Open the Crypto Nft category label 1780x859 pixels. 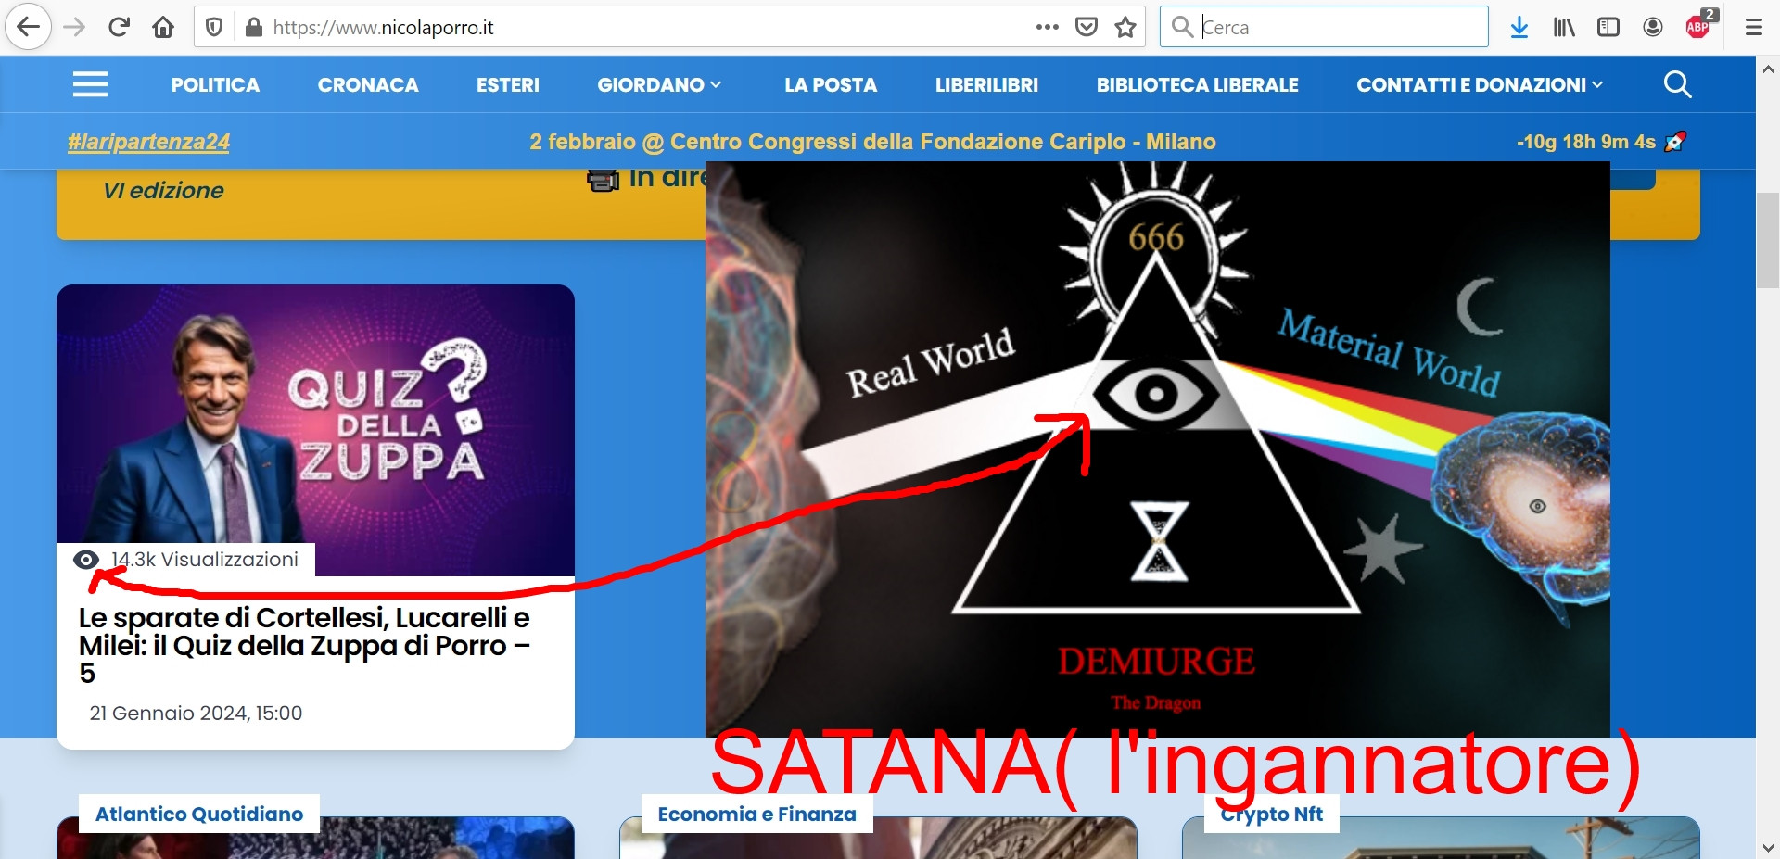(1271, 815)
